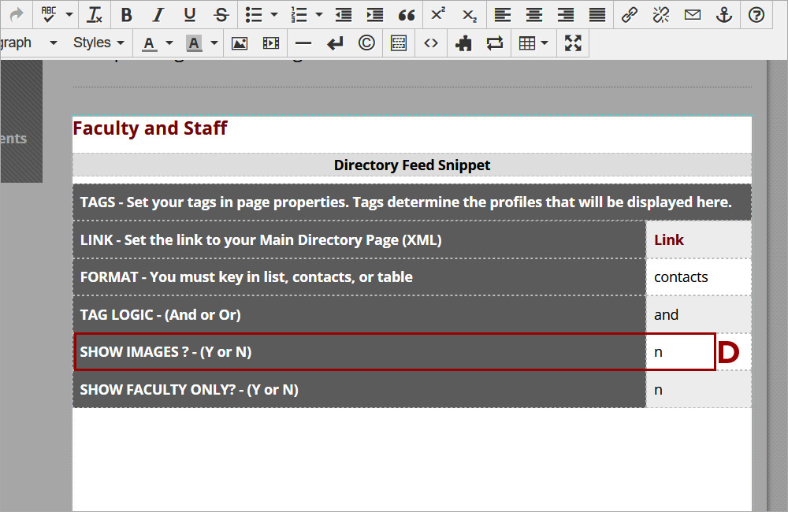Apply superscript formatting
788x512 pixels.
pyautogui.click(x=438, y=14)
